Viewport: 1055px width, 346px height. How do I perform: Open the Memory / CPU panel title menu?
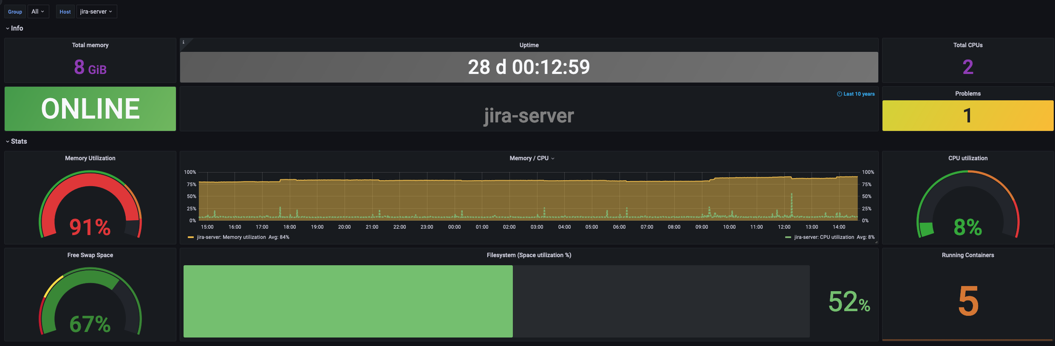(x=532, y=158)
